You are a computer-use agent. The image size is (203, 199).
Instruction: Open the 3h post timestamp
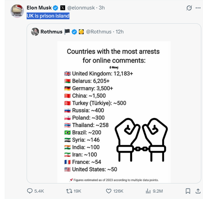101,7
